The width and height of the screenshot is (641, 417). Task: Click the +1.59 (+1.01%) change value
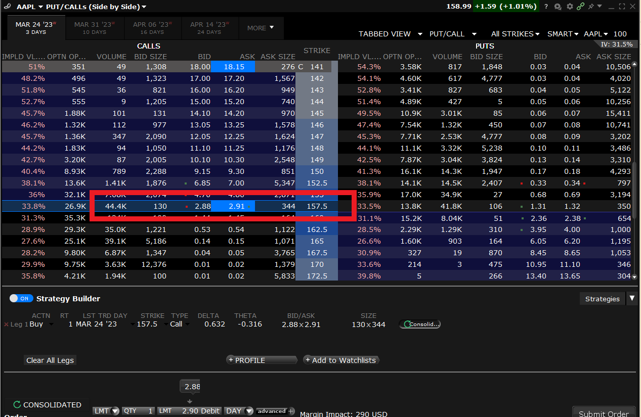[505, 7]
